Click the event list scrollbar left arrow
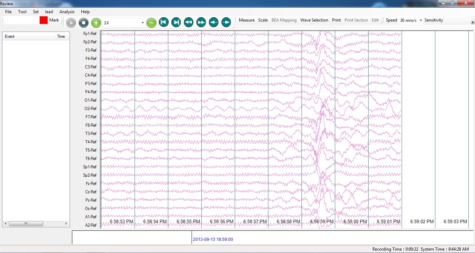The width and height of the screenshot is (475, 253). coord(5,224)
